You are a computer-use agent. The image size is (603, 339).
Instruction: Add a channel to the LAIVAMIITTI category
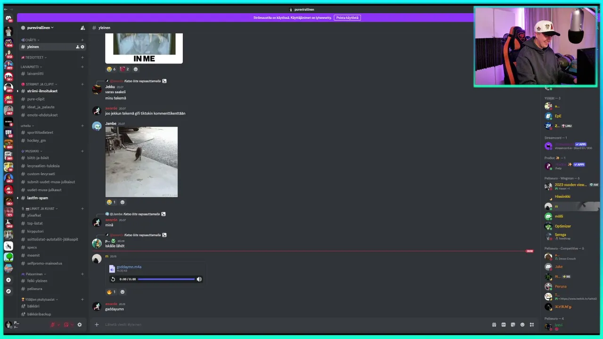[82, 67]
